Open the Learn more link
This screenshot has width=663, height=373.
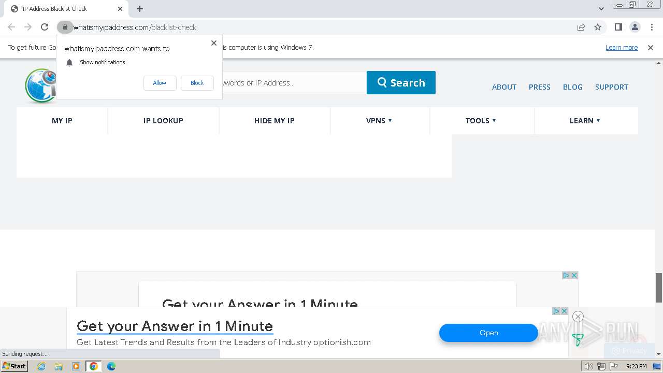point(622,48)
